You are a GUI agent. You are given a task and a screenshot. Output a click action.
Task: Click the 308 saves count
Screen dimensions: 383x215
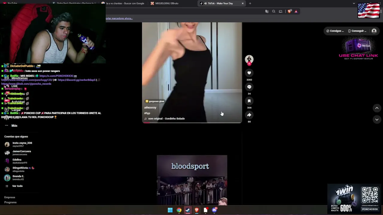pos(249,107)
